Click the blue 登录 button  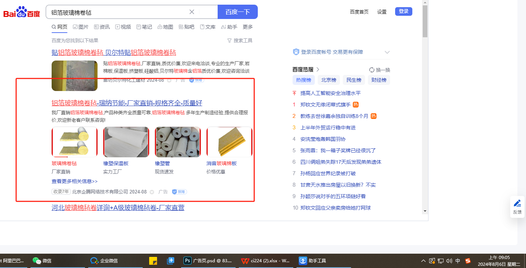404,11
